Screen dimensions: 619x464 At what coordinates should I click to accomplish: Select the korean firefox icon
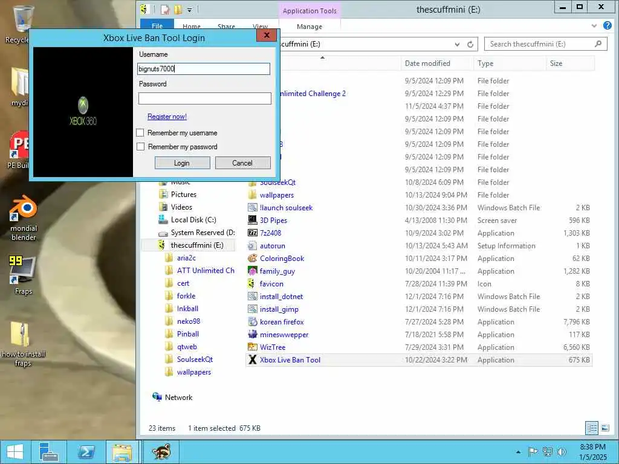pyautogui.click(x=252, y=321)
